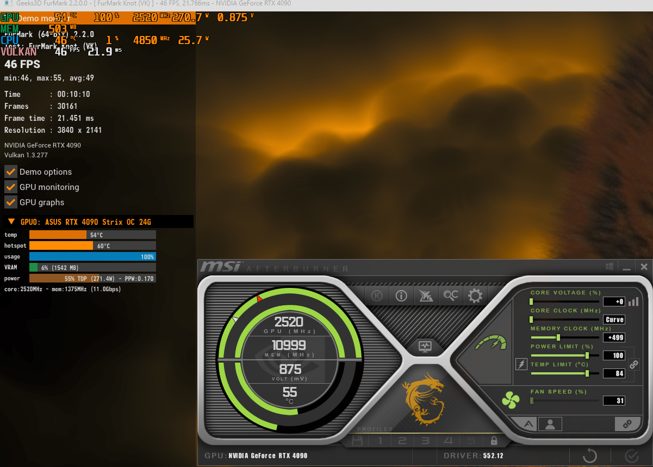Click the Time 00:10:10 line
Image resolution: width=653 pixels, height=467 pixels.
point(47,94)
